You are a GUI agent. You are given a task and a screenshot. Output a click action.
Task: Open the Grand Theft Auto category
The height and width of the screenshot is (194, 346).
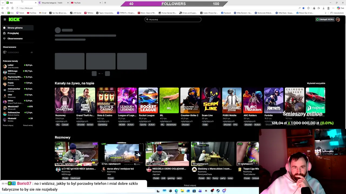tap(85, 100)
